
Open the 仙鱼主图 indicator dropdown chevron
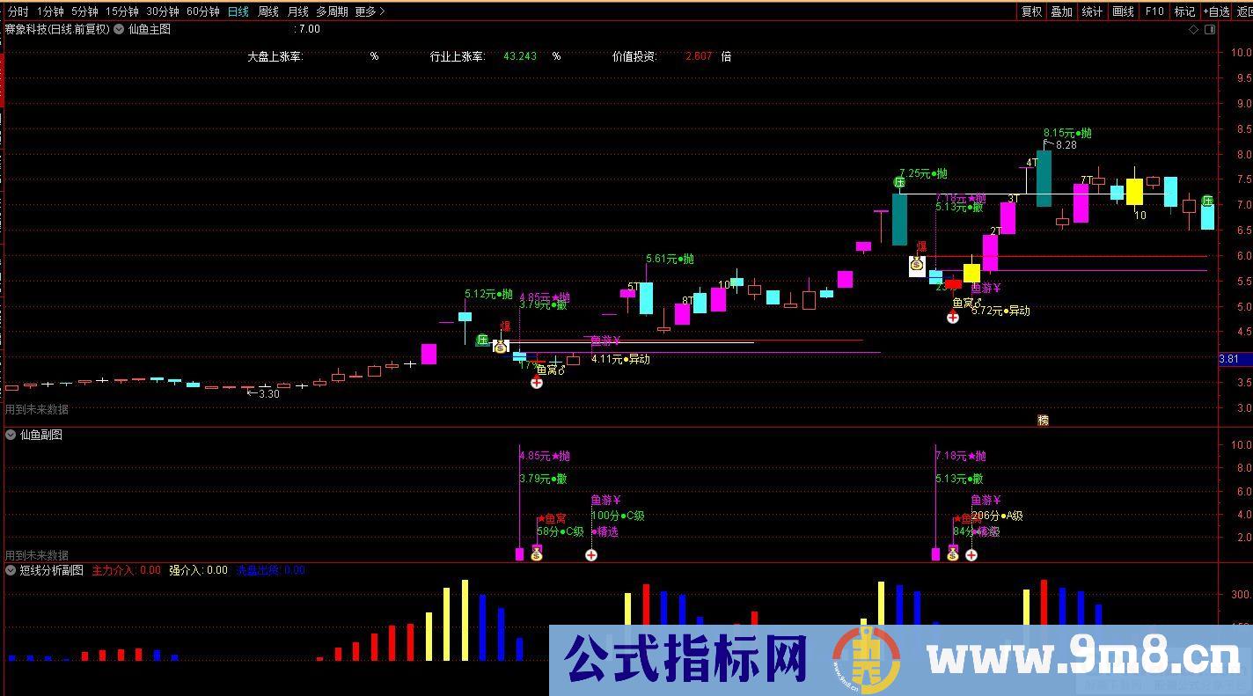point(119,29)
